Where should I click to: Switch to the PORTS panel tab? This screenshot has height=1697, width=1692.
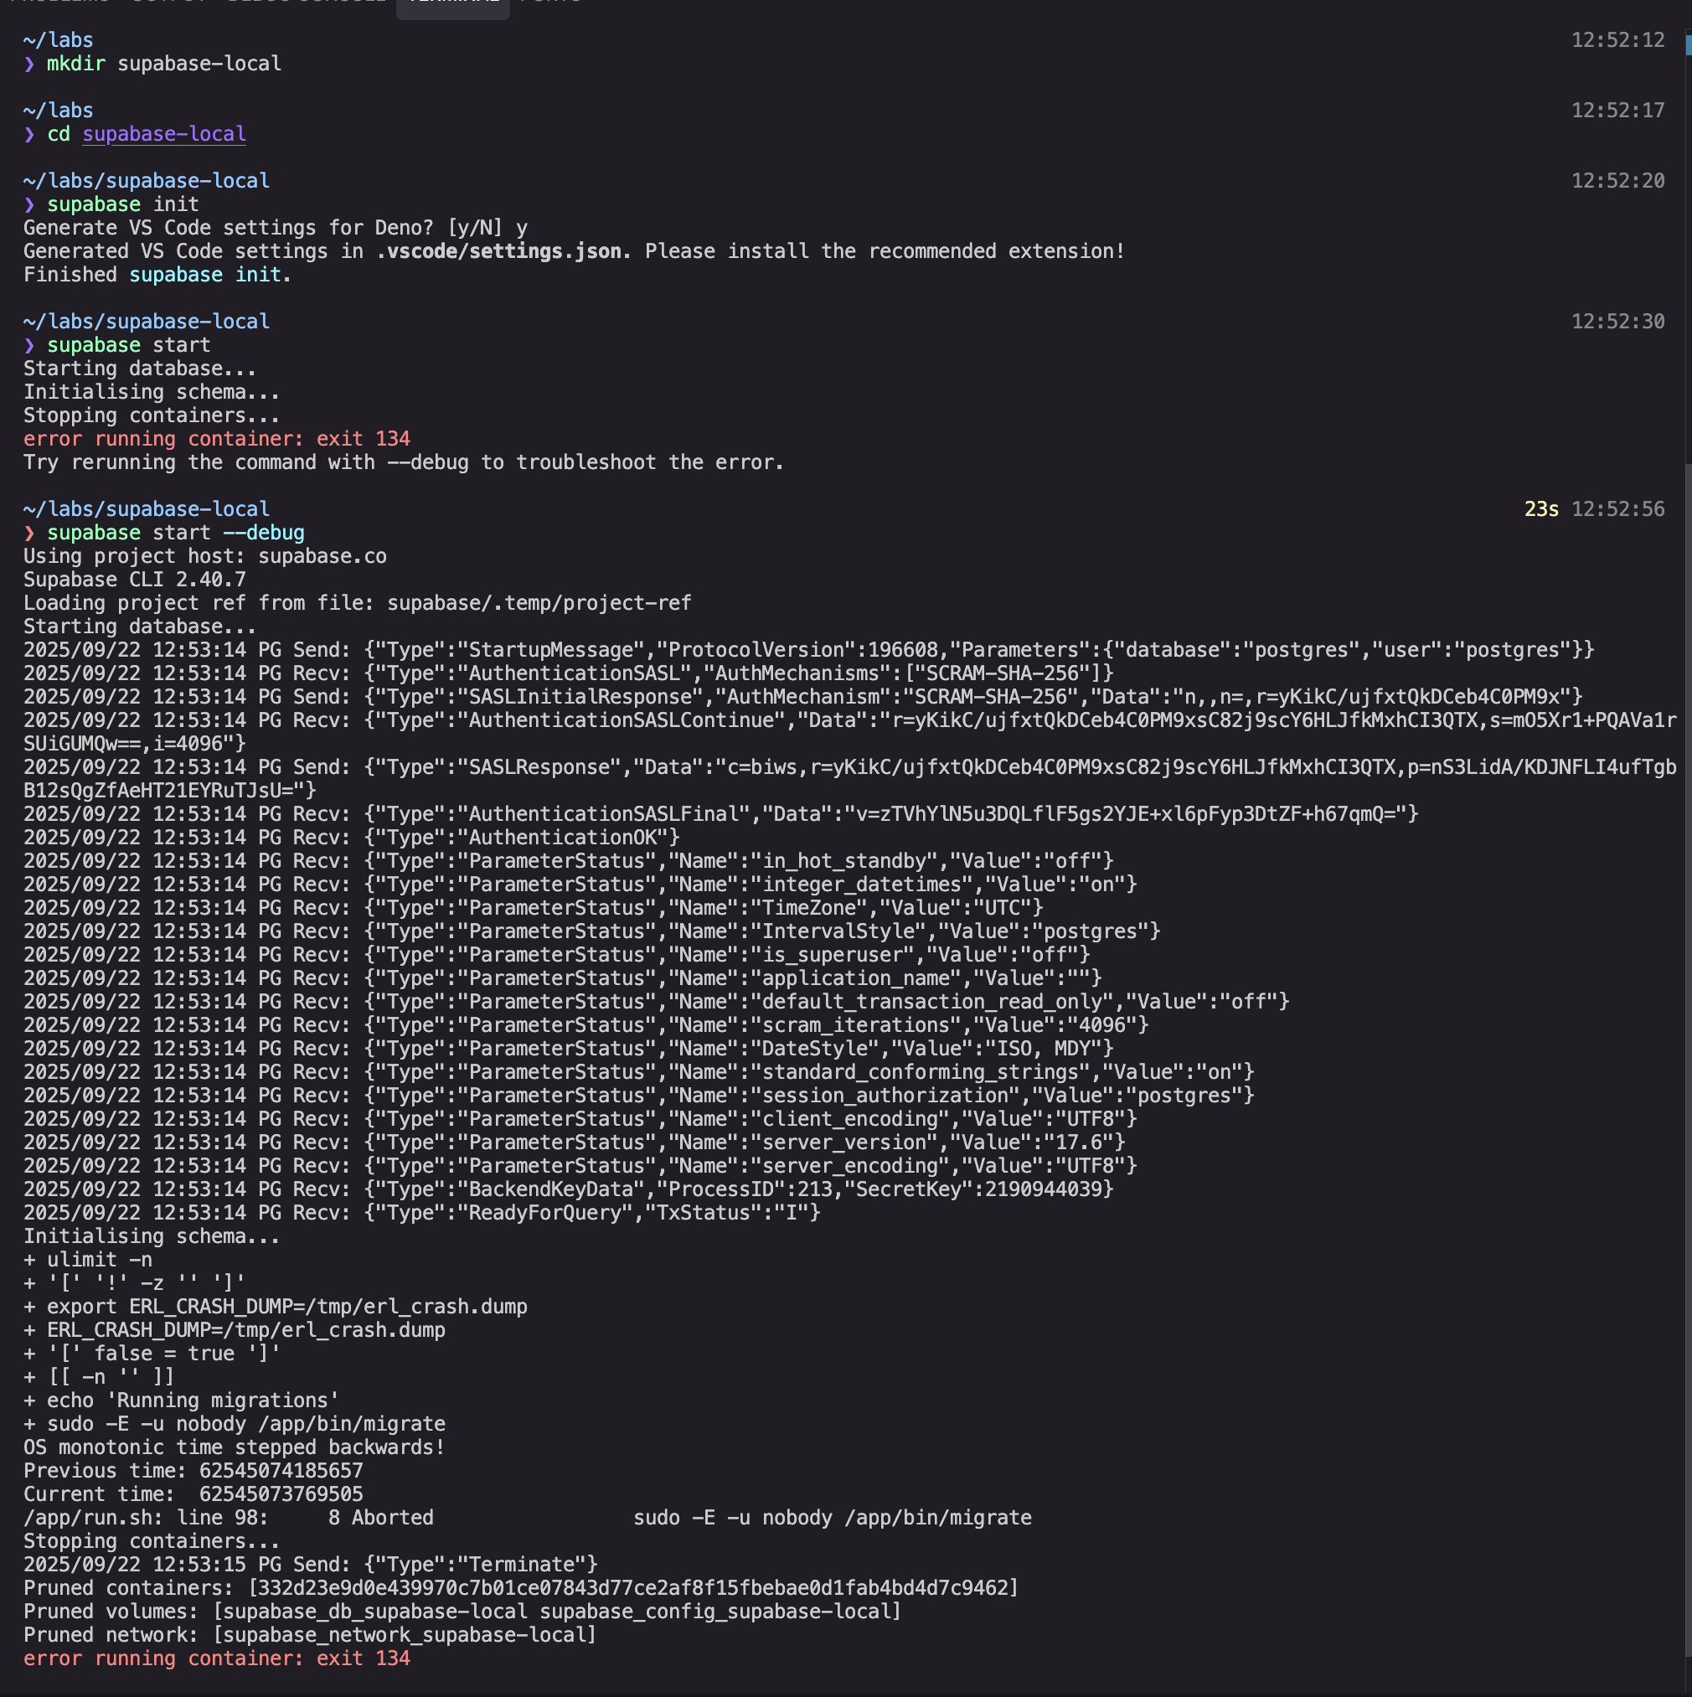click(550, 3)
